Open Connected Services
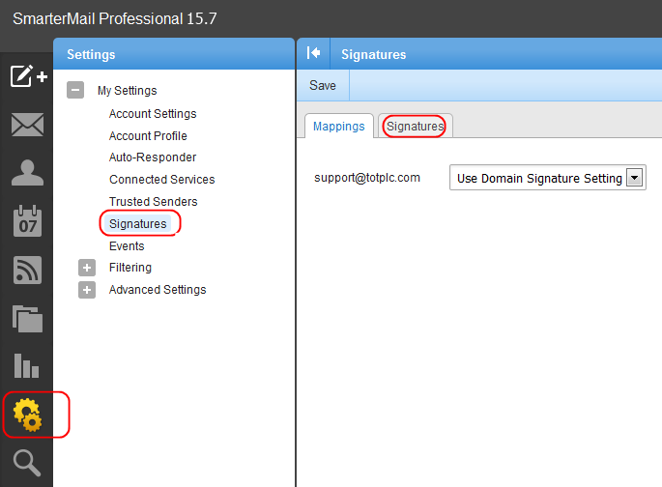Screen dimensions: 662x487 click(161, 180)
